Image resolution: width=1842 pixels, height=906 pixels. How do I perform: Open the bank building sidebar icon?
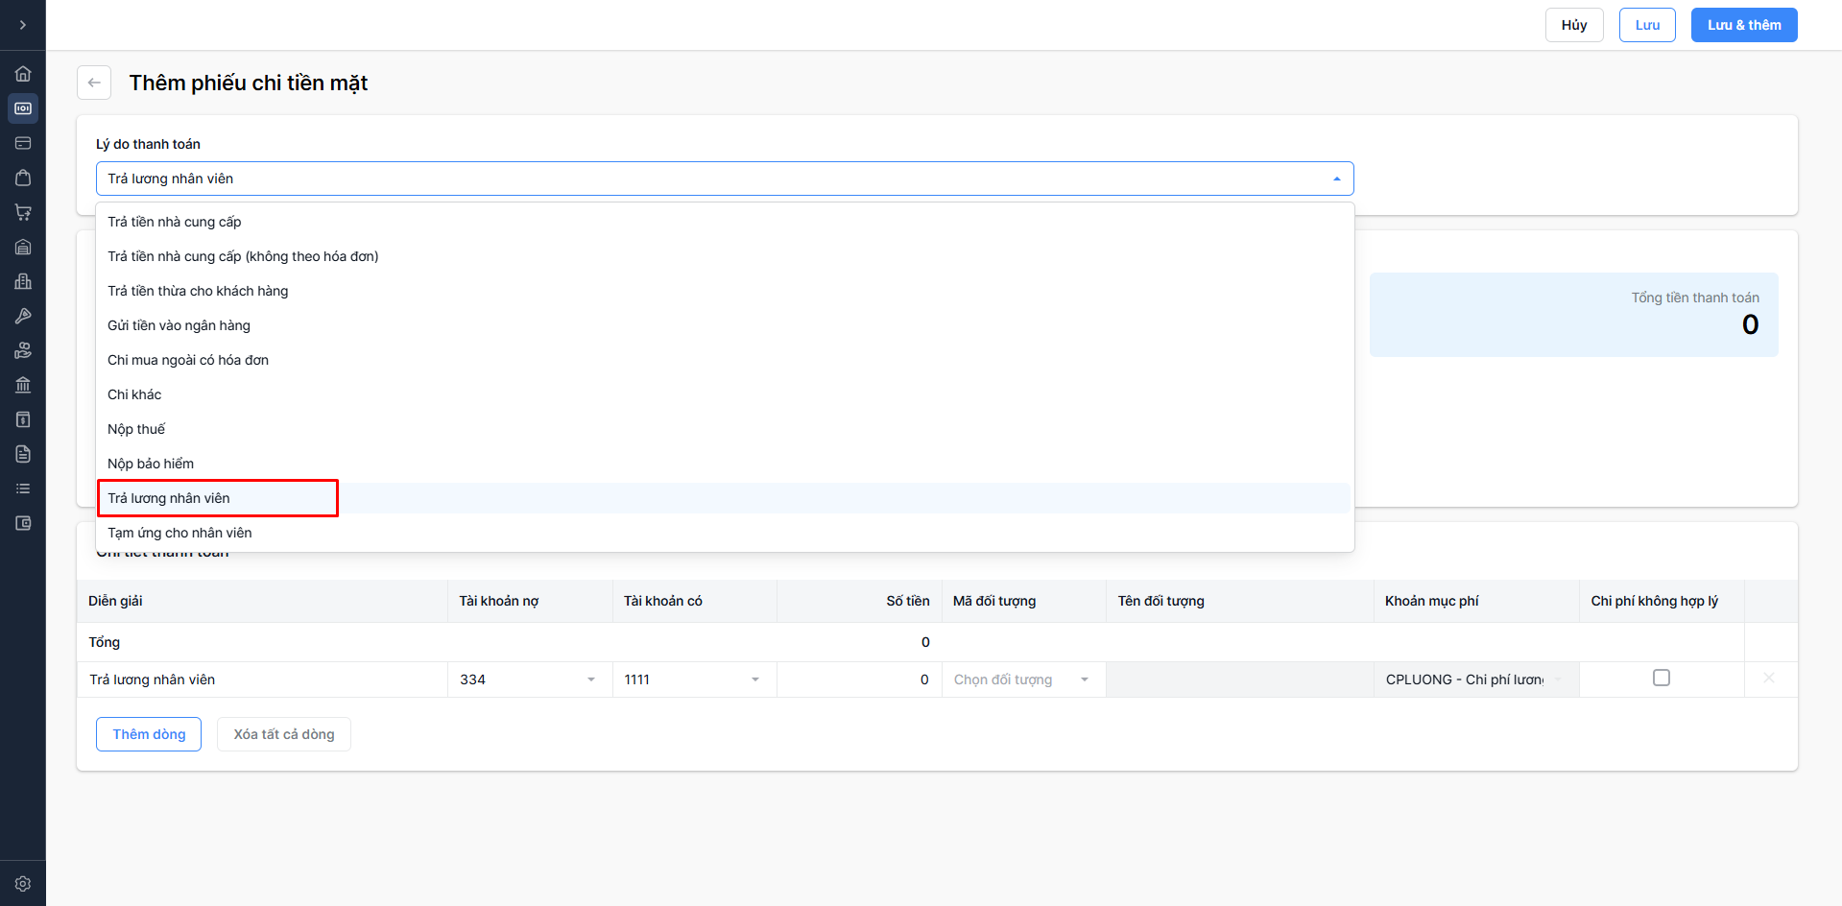click(23, 385)
